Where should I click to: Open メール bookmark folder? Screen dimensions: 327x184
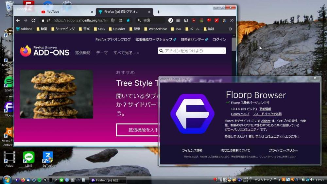pos(192,29)
